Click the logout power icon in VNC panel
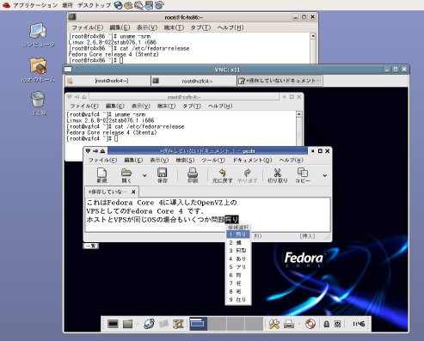424x341 pixels. pyautogui.click(x=337, y=324)
